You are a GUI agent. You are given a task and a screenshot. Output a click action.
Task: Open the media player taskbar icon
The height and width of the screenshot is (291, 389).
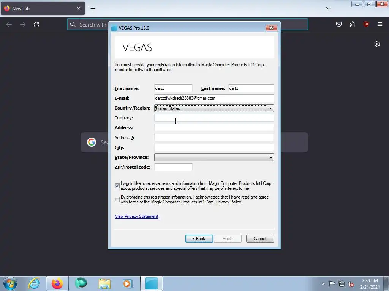[x=128, y=283]
